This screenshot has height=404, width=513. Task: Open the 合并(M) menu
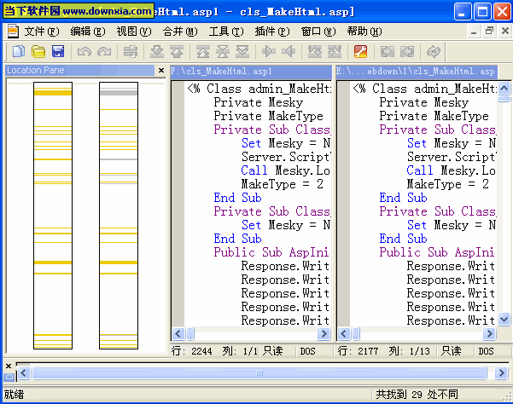[x=180, y=32]
